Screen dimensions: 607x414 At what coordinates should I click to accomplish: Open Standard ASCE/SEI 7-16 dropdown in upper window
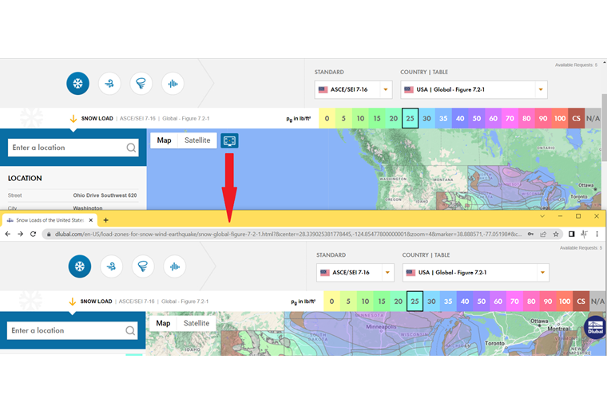[354, 89]
